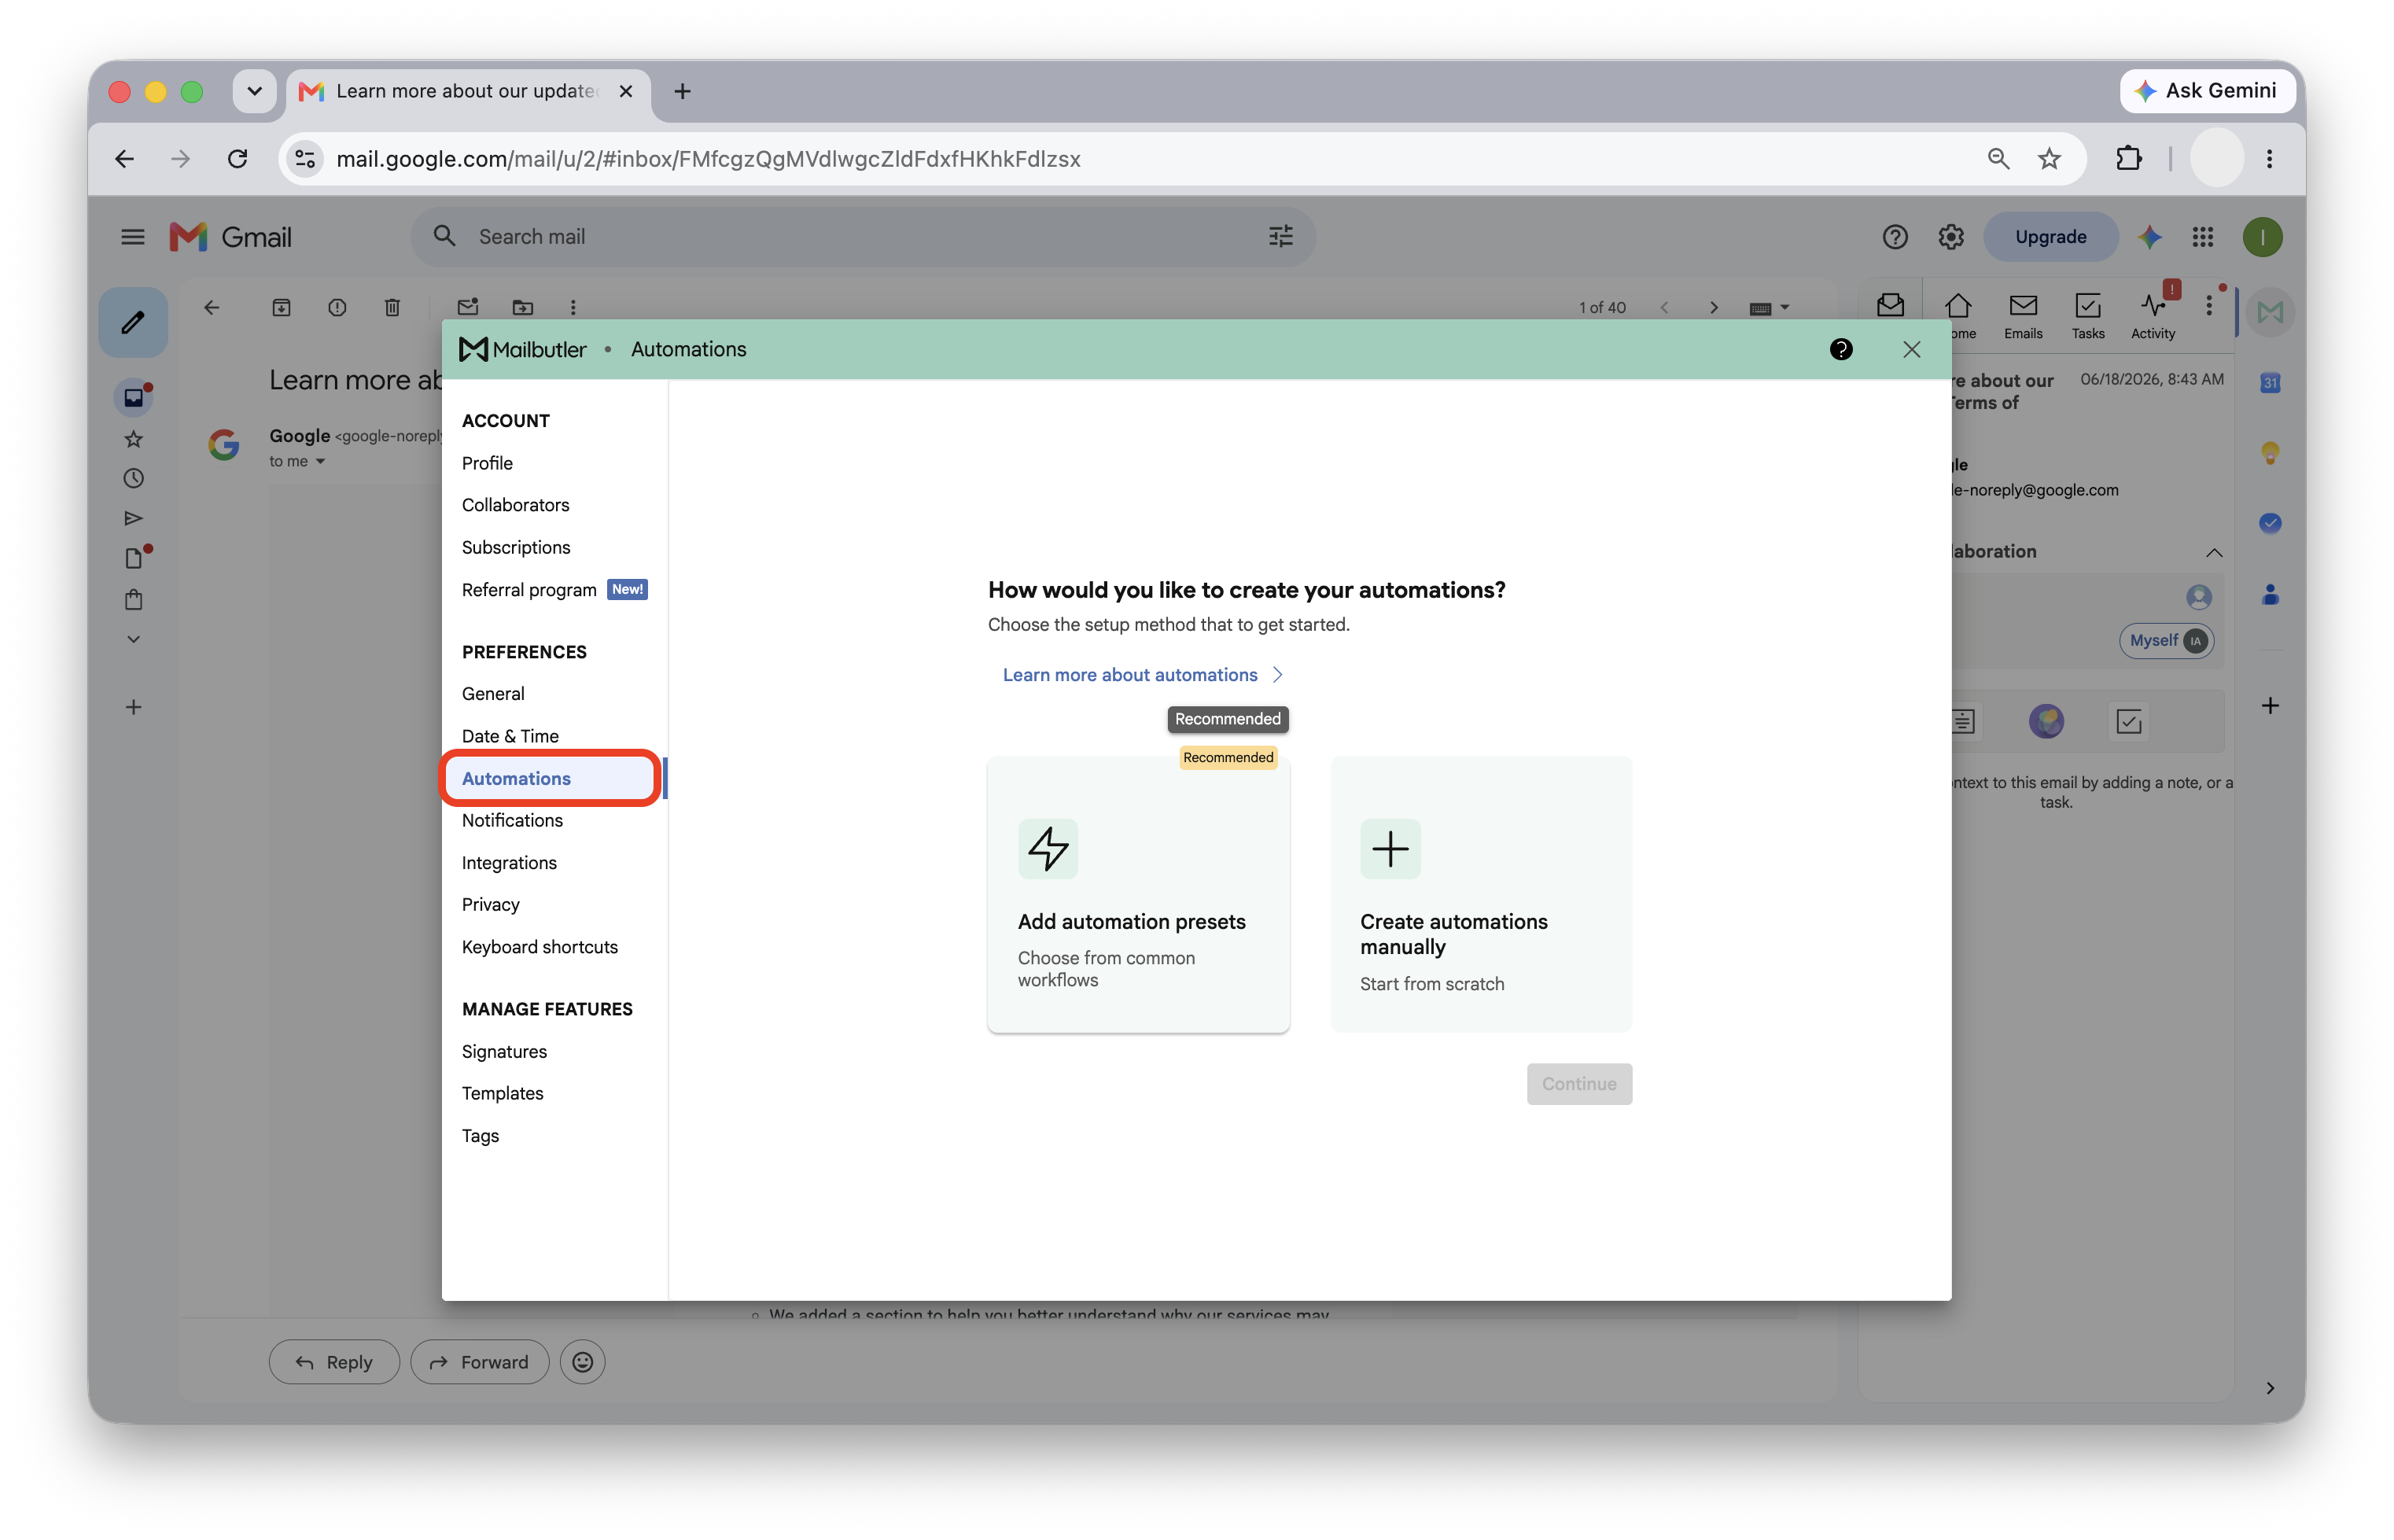Image resolution: width=2394 pixels, height=1540 pixels.
Task: Click the Mailbutler Emails icon
Action: click(2022, 315)
